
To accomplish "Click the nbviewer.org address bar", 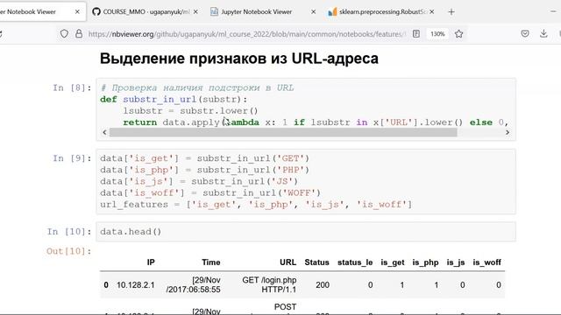I will [247, 34].
